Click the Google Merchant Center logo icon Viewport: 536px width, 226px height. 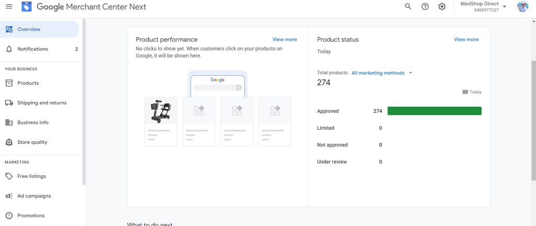tap(27, 6)
